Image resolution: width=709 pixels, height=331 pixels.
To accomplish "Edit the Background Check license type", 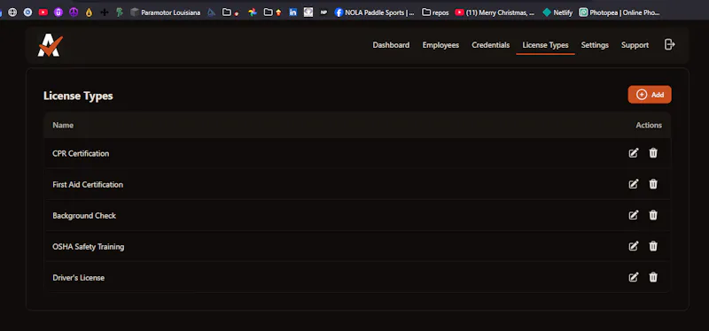I will pos(634,215).
